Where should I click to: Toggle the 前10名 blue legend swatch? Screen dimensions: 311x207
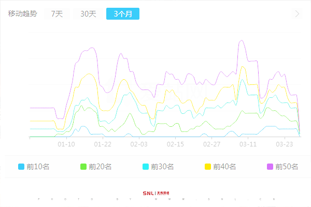click(21, 167)
